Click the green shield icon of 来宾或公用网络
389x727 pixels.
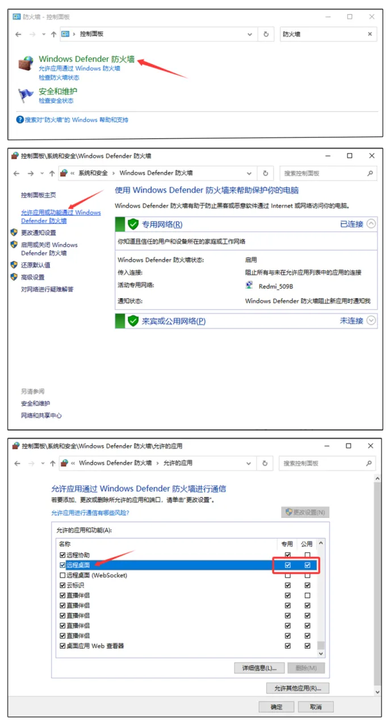click(133, 321)
